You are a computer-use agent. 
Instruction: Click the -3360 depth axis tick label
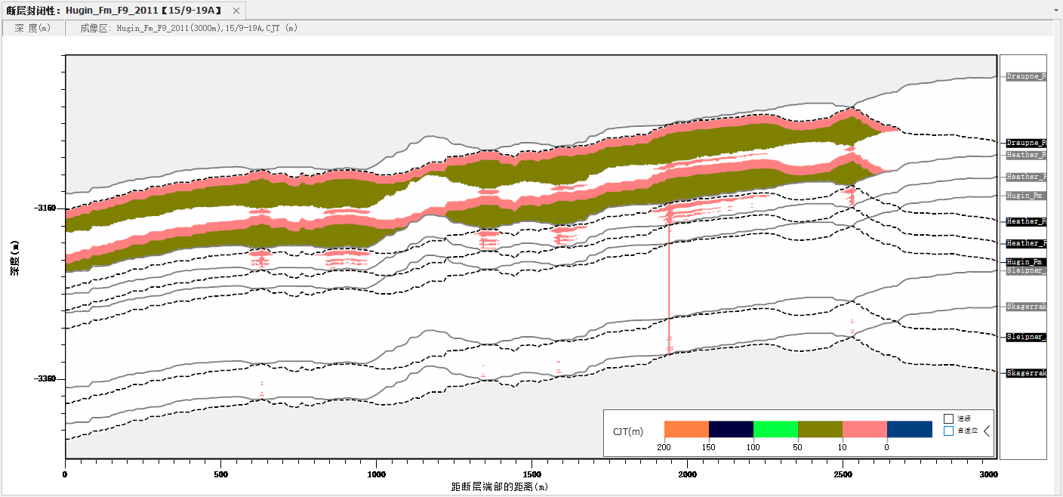click(x=45, y=379)
